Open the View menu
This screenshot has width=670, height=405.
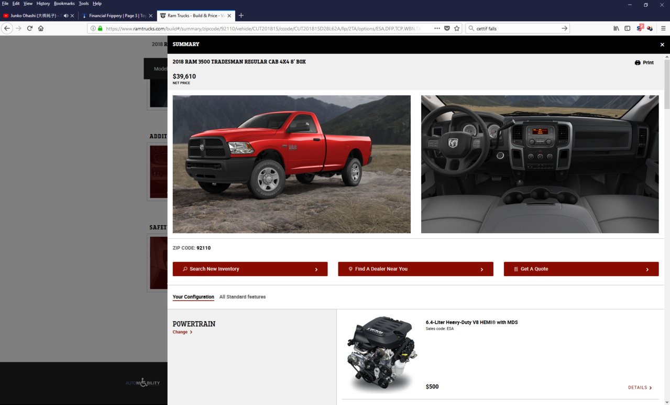coord(28,4)
